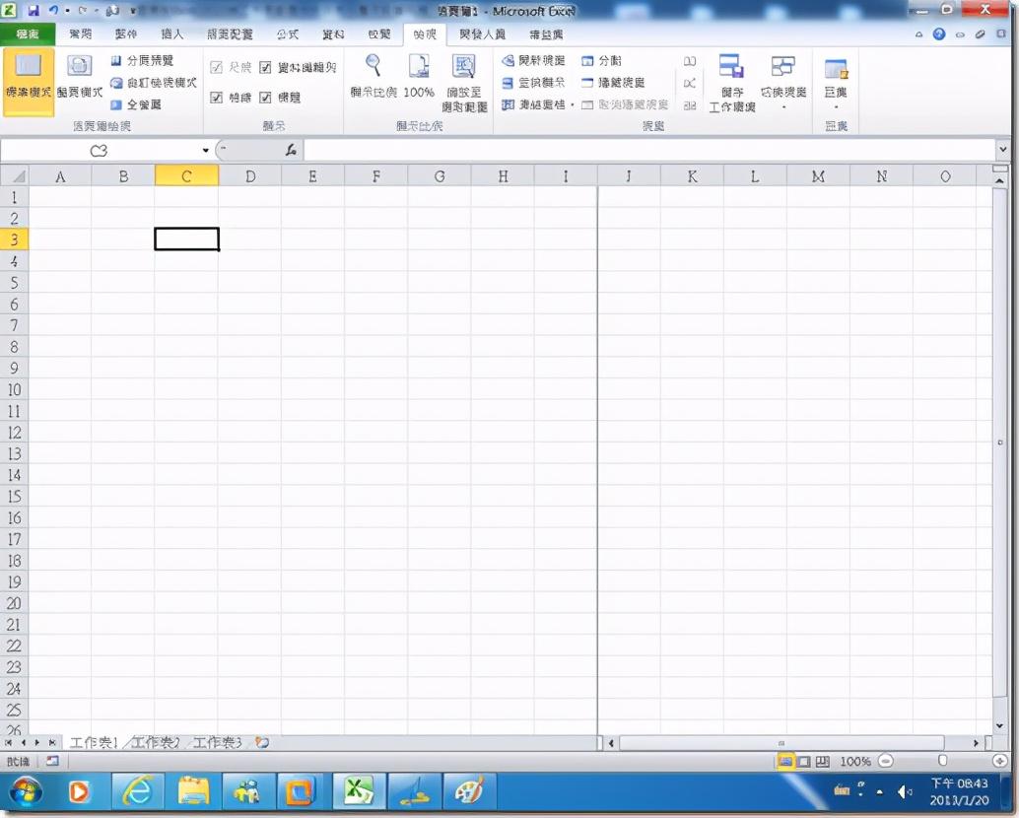The height and width of the screenshot is (818, 1019).
Task: Switch to Normal view in status bar
Action: tap(785, 761)
